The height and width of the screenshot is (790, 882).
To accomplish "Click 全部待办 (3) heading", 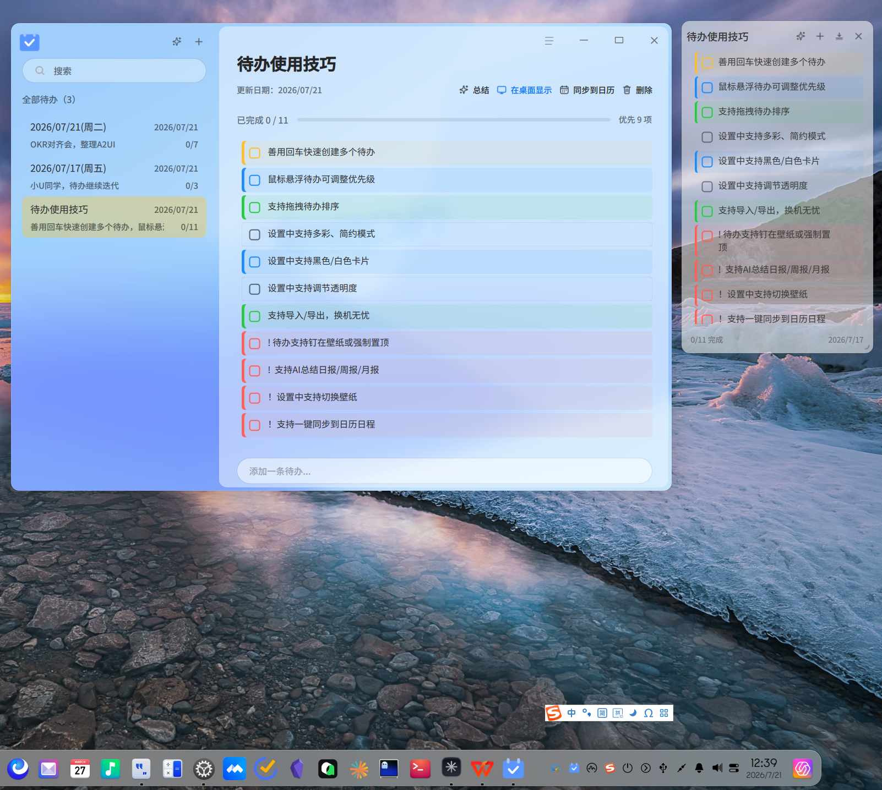I will [x=49, y=100].
